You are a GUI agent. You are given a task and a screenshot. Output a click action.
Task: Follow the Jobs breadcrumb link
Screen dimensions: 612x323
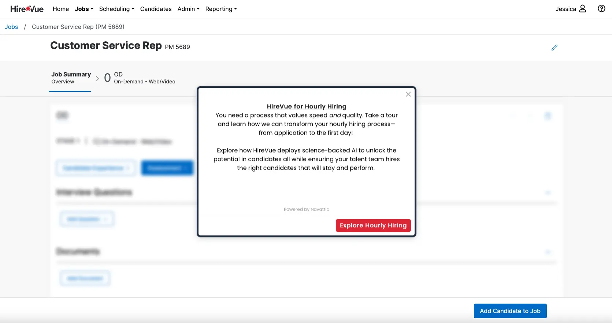pos(11,27)
